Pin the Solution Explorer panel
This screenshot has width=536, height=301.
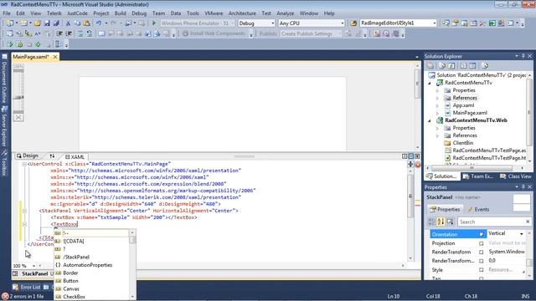pos(523,56)
